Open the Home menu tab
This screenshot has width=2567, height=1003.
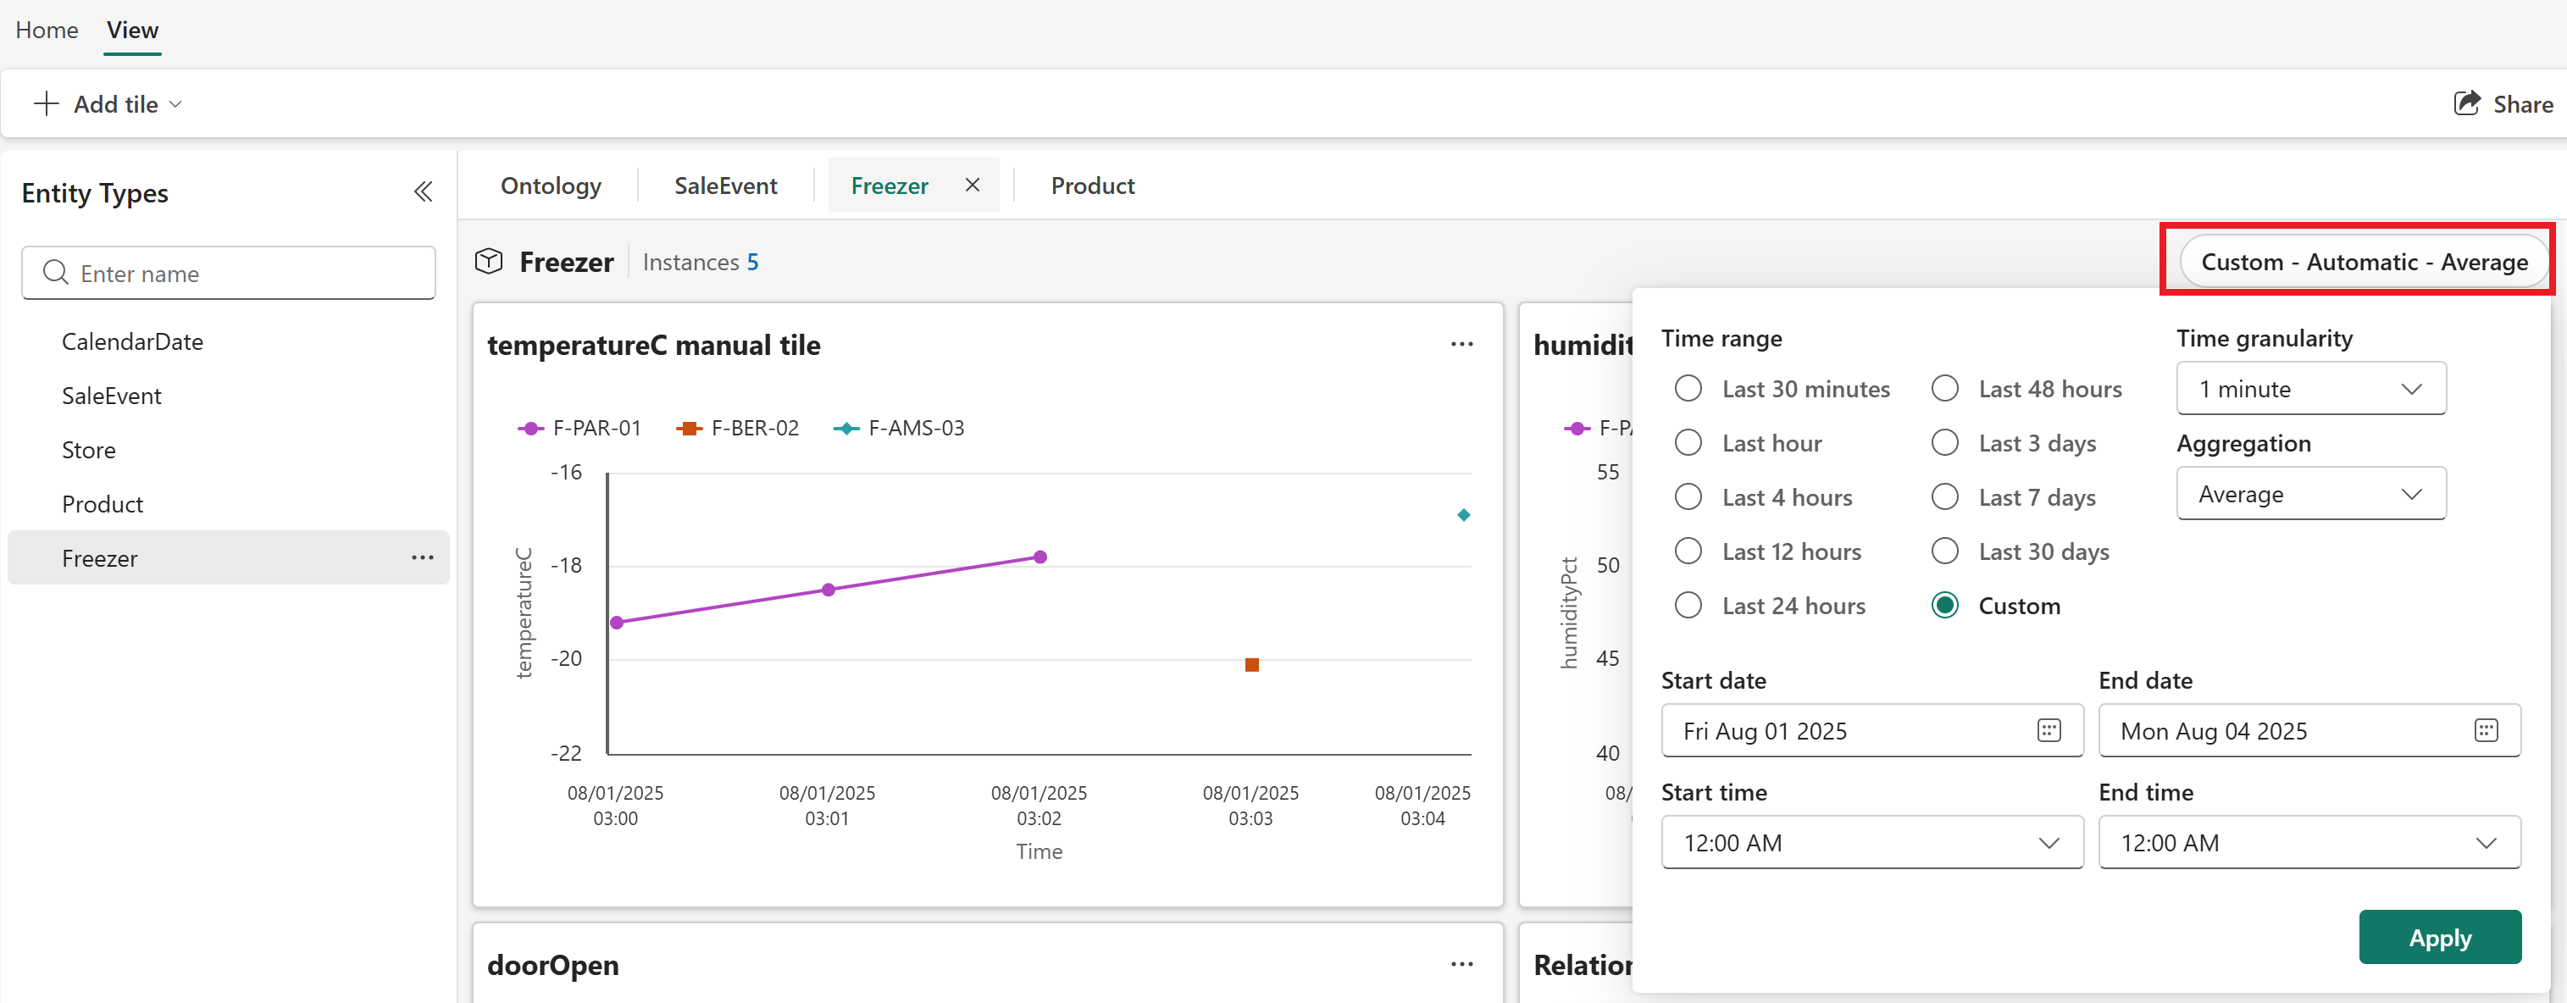point(47,30)
